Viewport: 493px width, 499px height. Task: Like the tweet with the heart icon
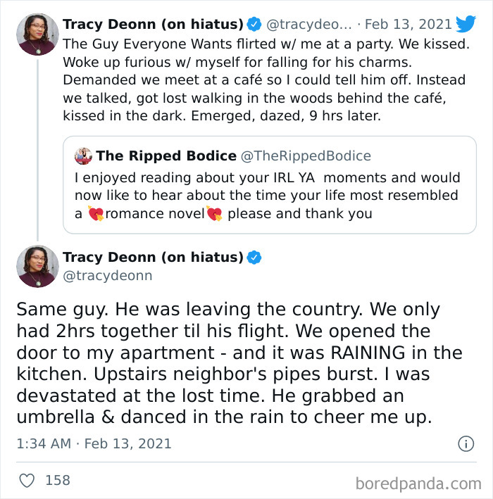26,481
